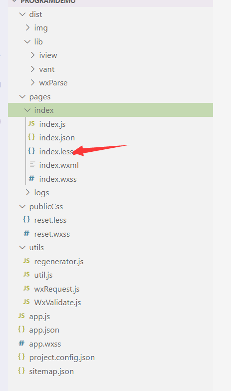
Task: Click the hash icon beside reset.wxss
Action: pyautogui.click(x=26, y=233)
